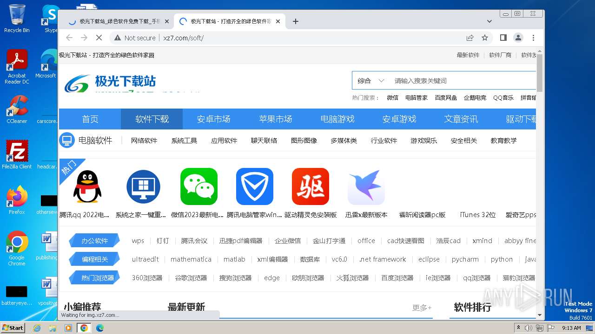Open the 驱动精灵 red icon
This screenshot has width=595, height=334.
click(x=311, y=186)
